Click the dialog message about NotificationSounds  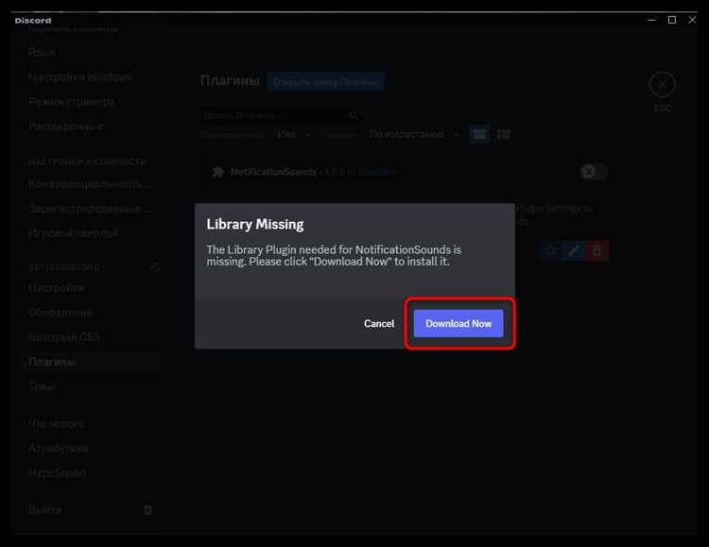(334, 255)
